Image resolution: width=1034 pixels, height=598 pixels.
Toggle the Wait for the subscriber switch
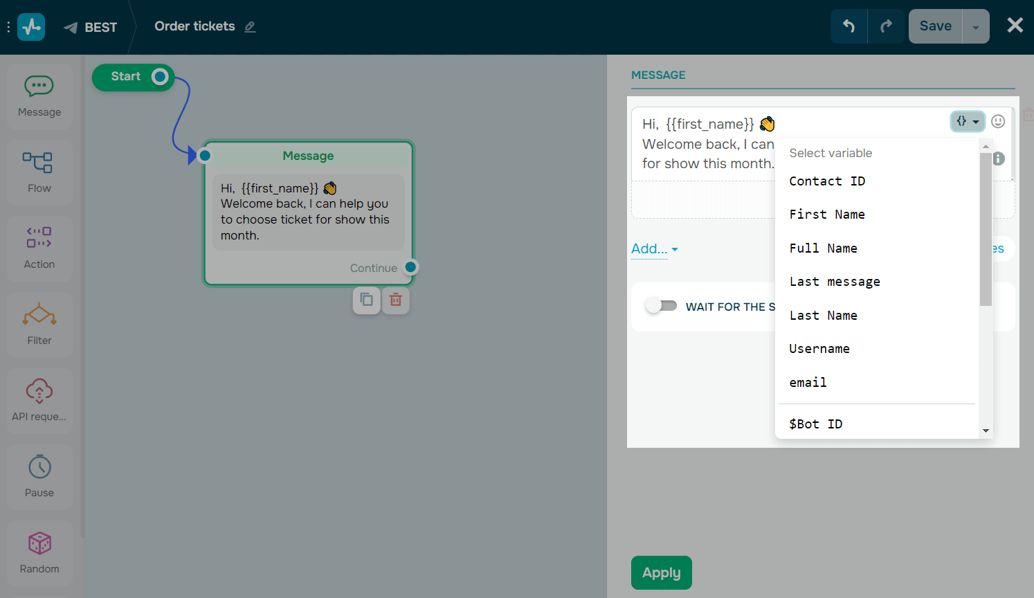click(x=661, y=306)
